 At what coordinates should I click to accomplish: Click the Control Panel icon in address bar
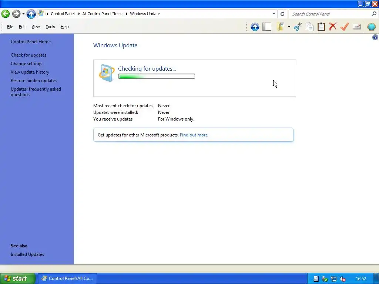(41, 14)
